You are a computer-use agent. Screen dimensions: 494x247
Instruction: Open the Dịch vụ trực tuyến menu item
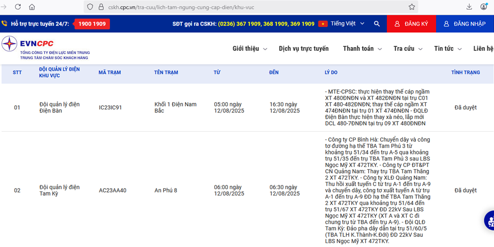click(303, 49)
